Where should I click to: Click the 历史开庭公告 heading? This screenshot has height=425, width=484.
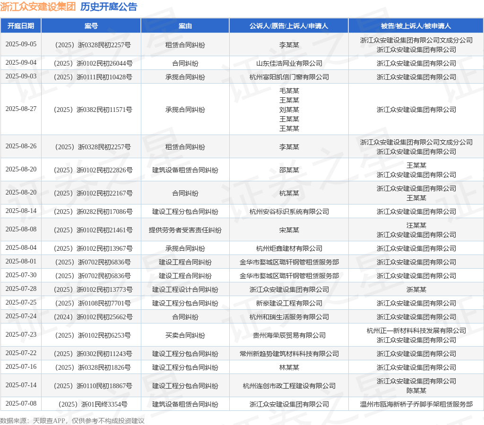109,7
